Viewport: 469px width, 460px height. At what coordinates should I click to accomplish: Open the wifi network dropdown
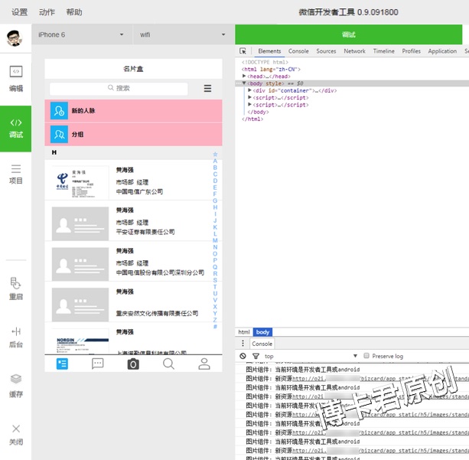[x=183, y=34]
